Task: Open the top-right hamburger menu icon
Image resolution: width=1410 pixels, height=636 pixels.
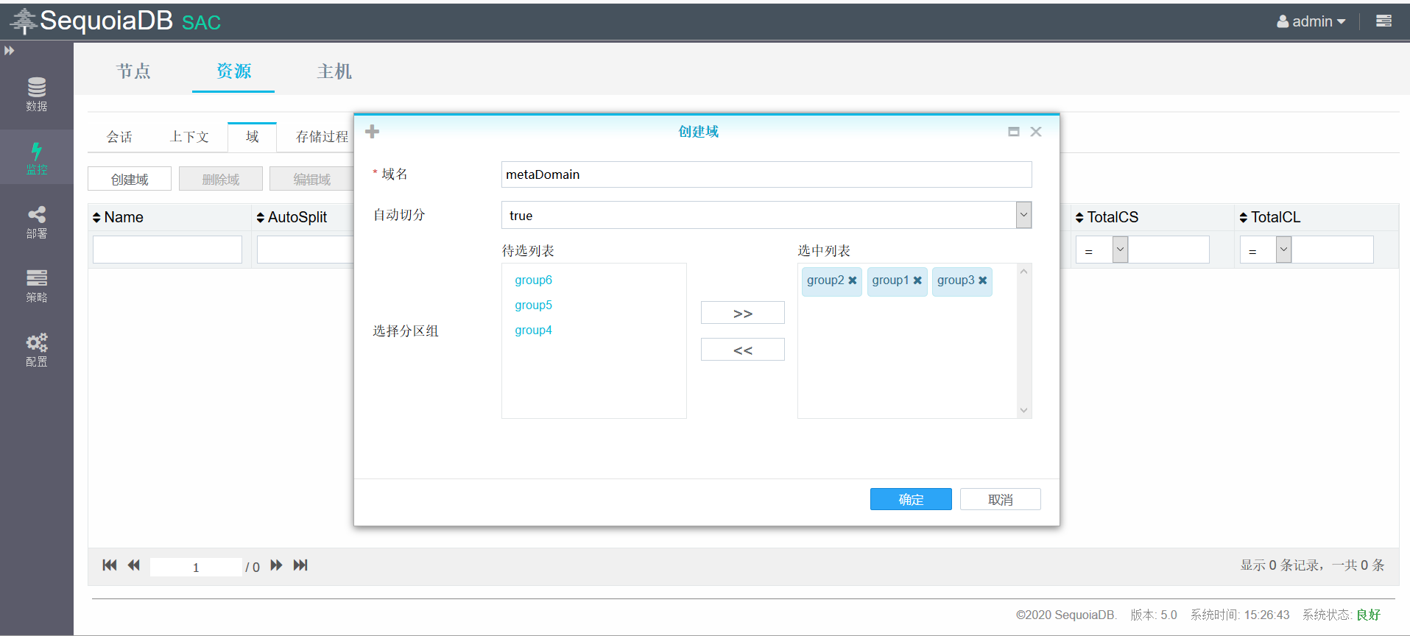Action: [x=1383, y=21]
